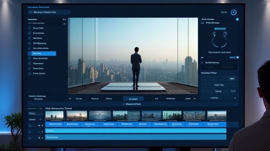Click the search field at top left
The width and height of the screenshot is (270, 151).
point(49,12)
